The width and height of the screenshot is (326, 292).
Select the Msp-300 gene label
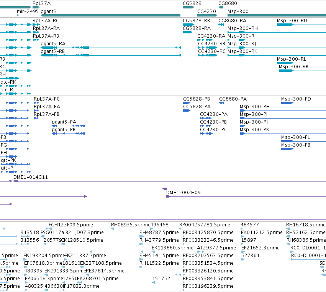[238, 11]
